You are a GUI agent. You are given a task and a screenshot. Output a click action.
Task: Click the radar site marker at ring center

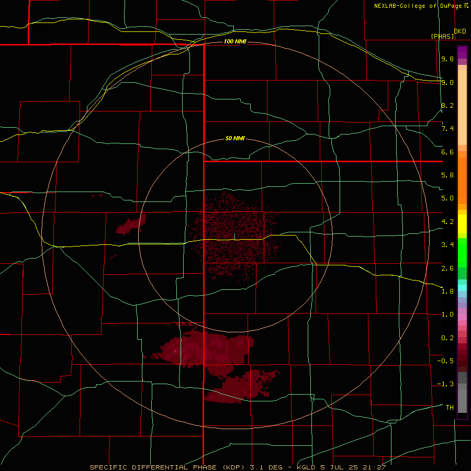click(x=234, y=237)
